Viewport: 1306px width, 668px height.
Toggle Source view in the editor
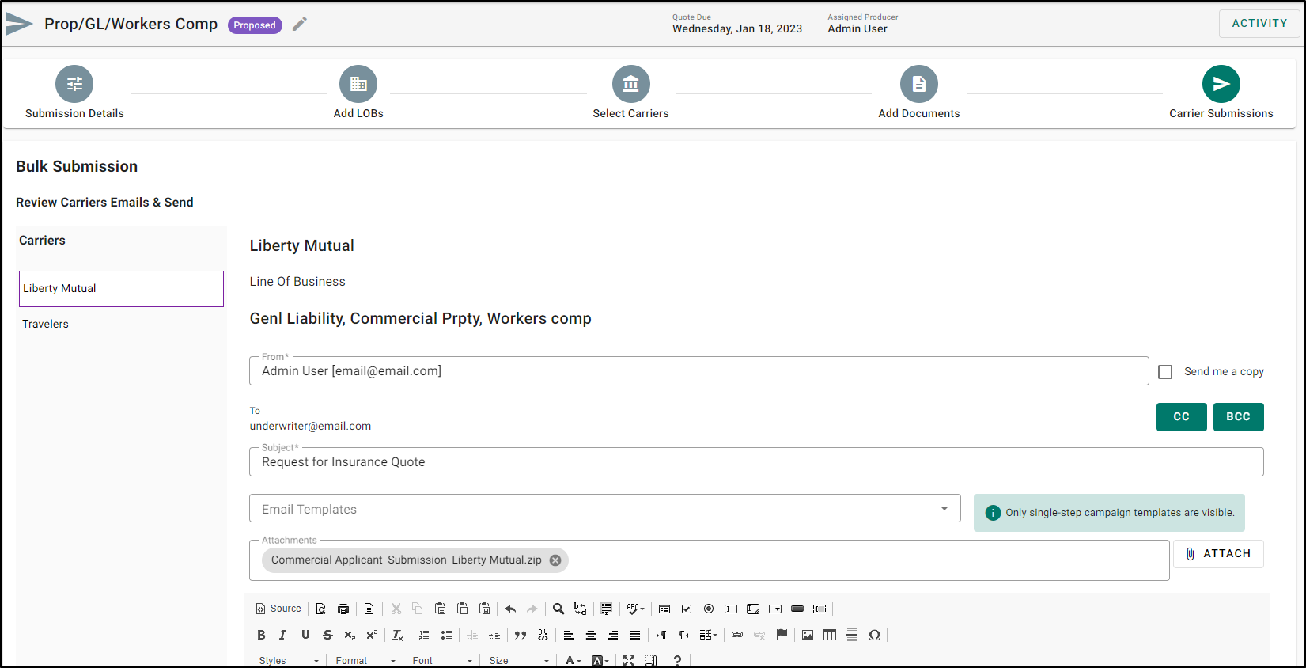[x=278, y=609]
